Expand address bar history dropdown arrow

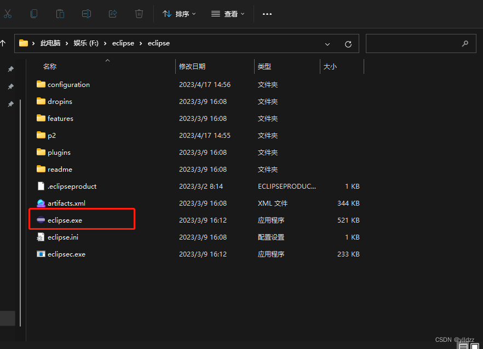pyautogui.click(x=327, y=44)
